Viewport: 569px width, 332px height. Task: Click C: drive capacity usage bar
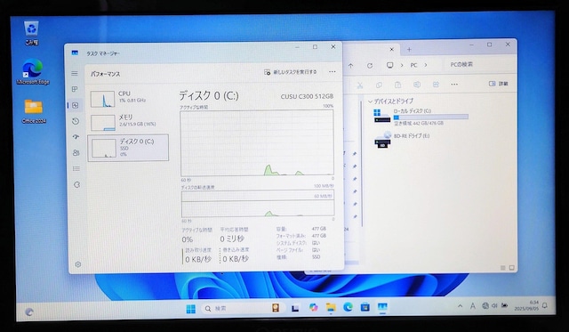coord(430,117)
